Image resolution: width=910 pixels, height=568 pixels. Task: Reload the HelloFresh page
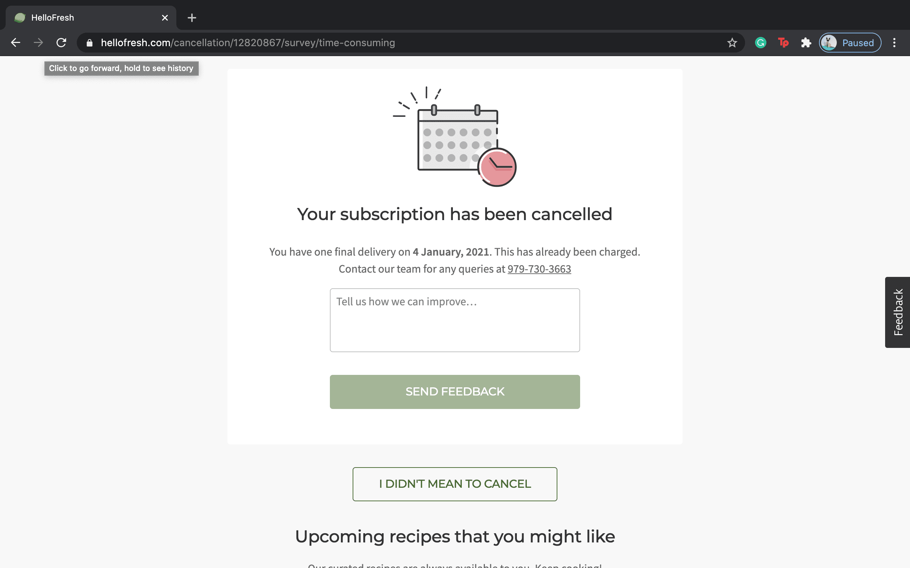pyautogui.click(x=61, y=43)
